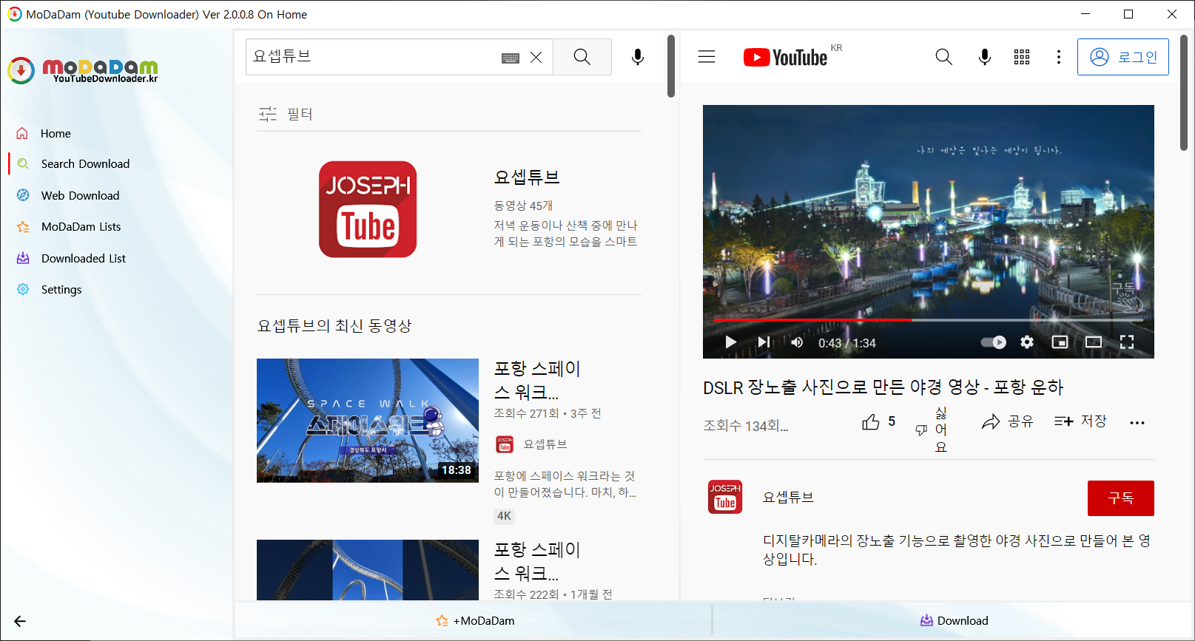Enable miniplayer mode
Image resolution: width=1195 pixels, height=641 pixels.
(x=1060, y=342)
